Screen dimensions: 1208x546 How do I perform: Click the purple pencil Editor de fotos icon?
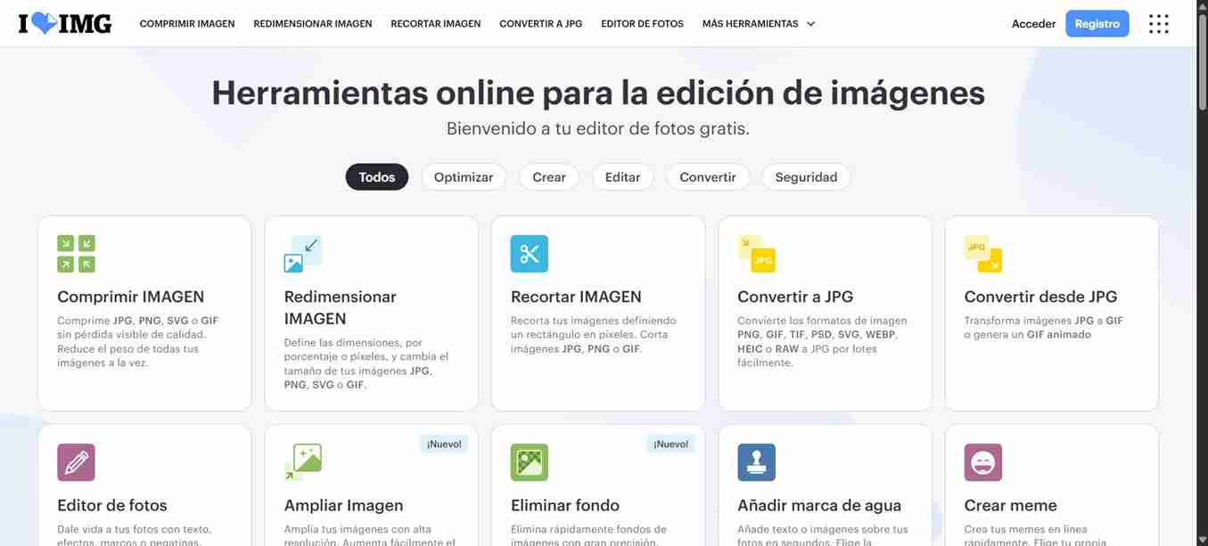pos(76,462)
